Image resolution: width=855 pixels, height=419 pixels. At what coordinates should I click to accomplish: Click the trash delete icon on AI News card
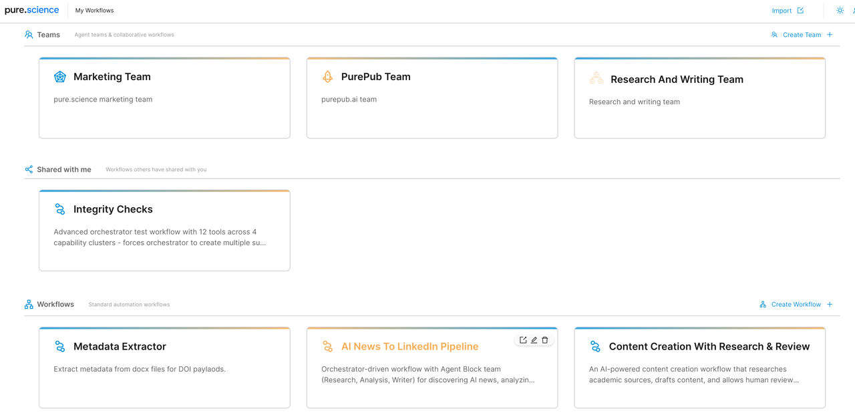coord(545,340)
